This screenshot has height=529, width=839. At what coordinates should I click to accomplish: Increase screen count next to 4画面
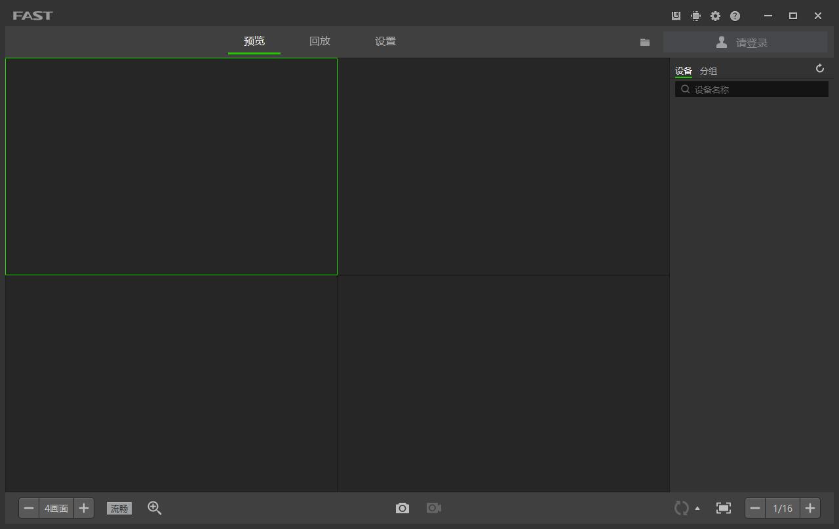pyautogui.click(x=84, y=508)
